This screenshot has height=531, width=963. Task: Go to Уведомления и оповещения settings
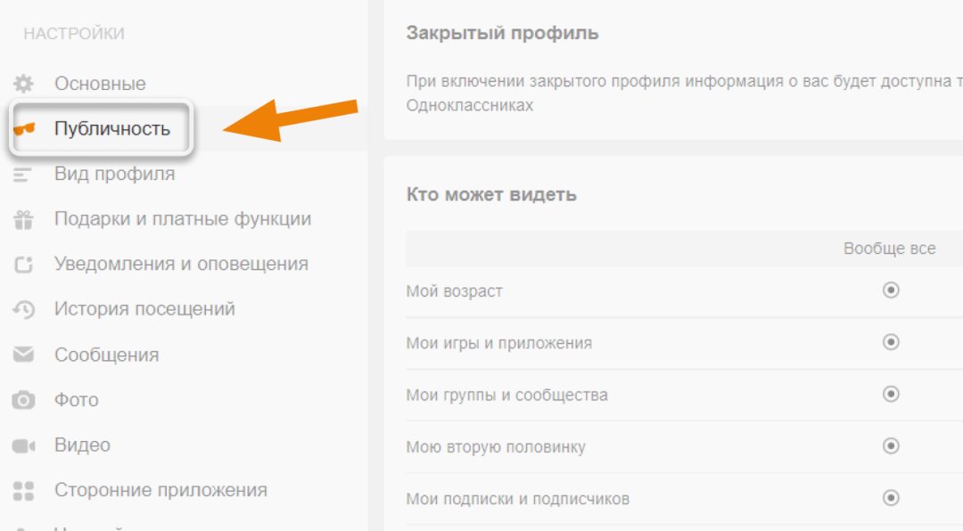tap(181, 265)
